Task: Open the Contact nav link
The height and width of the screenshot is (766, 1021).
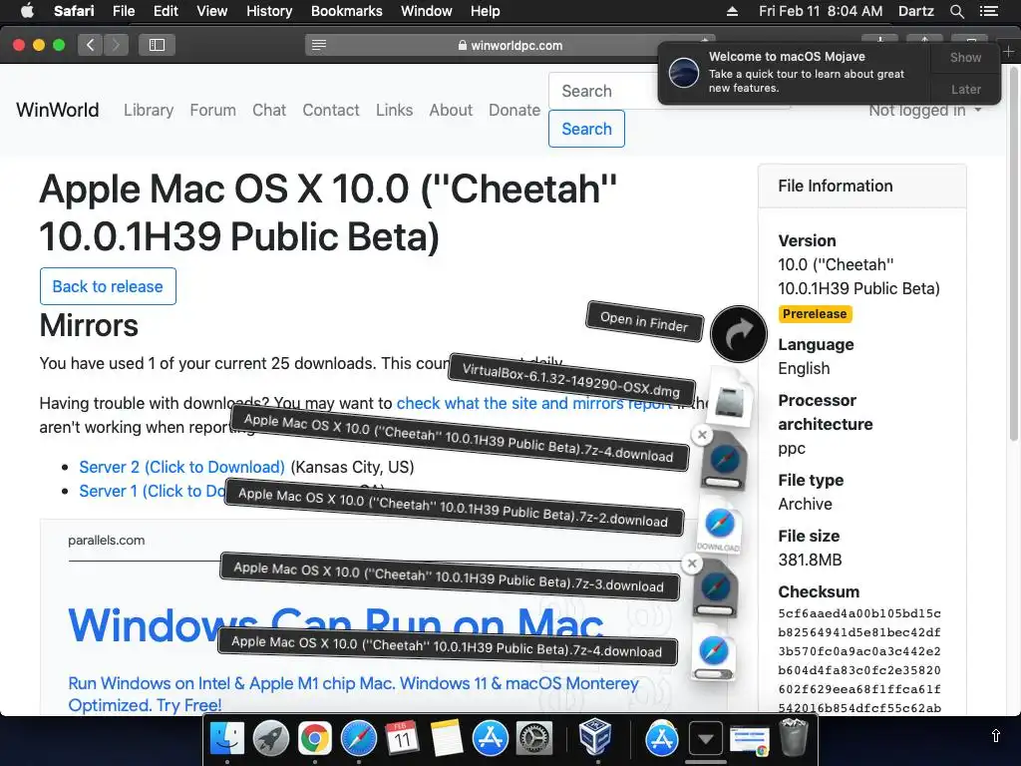Action: coord(331,110)
